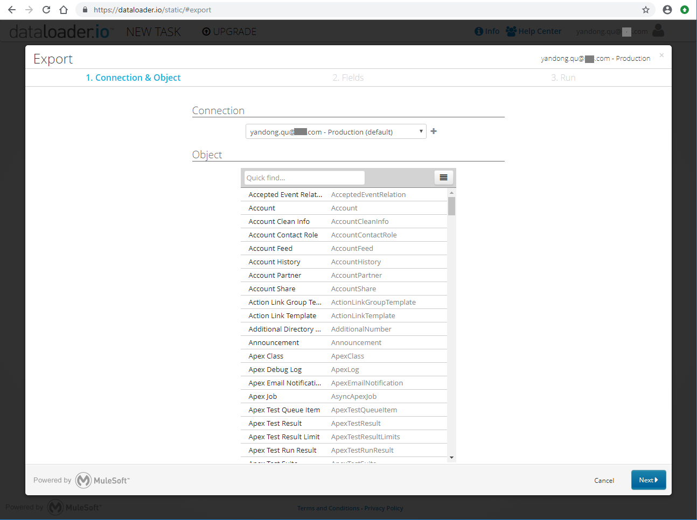Select the Account Contact Role object
Image resolution: width=697 pixels, height=520 pixels.
[x=344, y=235]
